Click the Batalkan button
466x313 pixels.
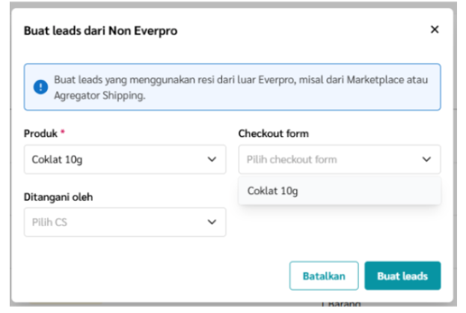pos(324,276)
